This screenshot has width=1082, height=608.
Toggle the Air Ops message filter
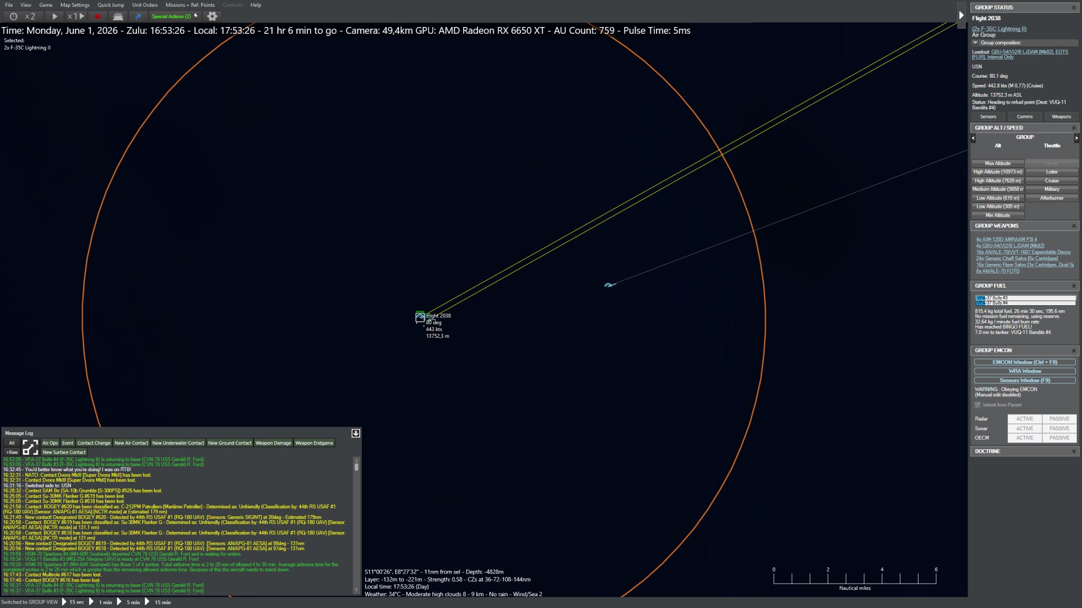(x=50, y=443)
